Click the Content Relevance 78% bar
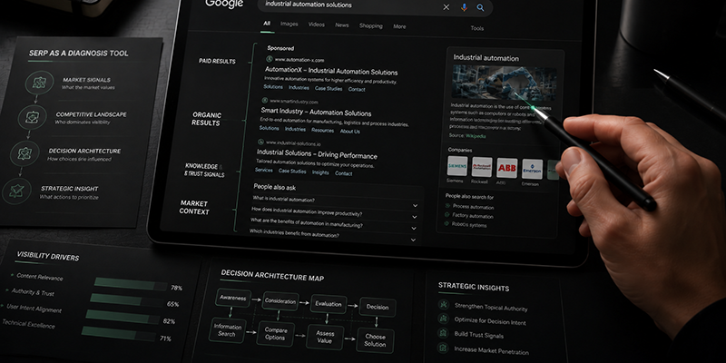This screenshot has width=726, height=363. click(x=131, y=284)
